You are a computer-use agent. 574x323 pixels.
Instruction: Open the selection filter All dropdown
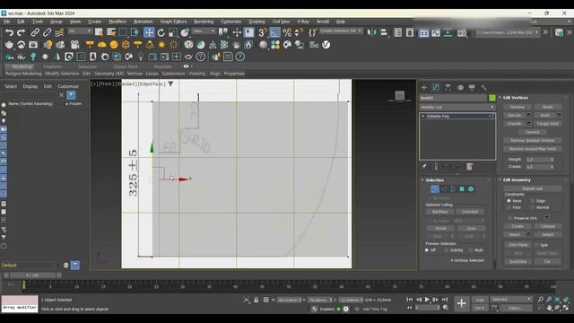tap(80, 31)
